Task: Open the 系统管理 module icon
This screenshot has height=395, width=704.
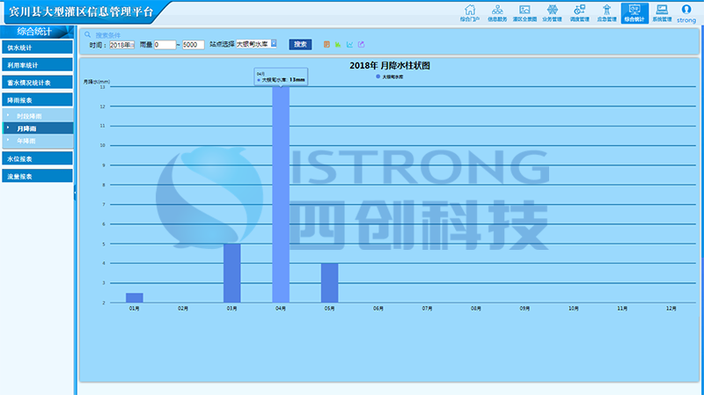Action: coord(662,13)
